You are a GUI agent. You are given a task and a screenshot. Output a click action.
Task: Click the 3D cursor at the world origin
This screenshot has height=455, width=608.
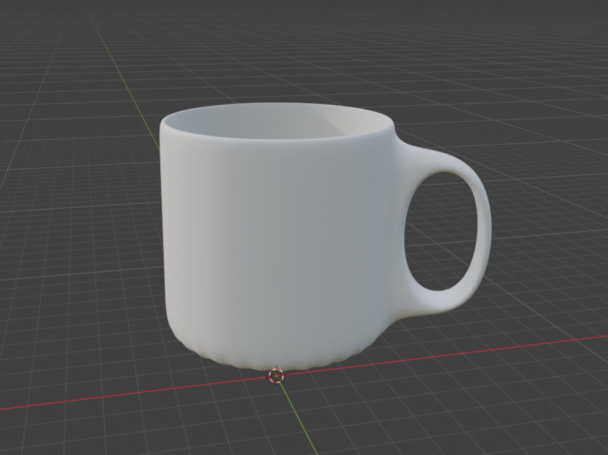coord(276,375)
